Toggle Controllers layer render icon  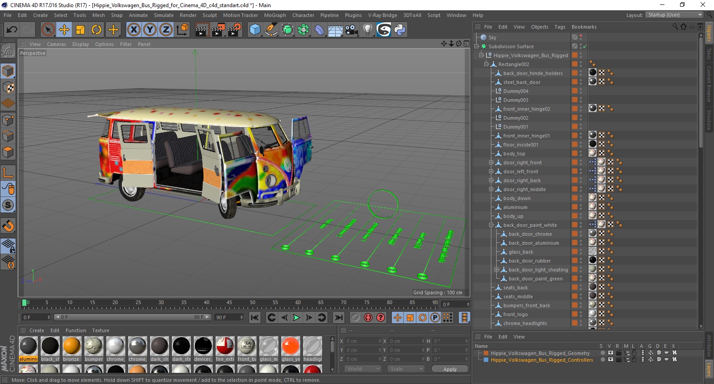click(619, 359)
